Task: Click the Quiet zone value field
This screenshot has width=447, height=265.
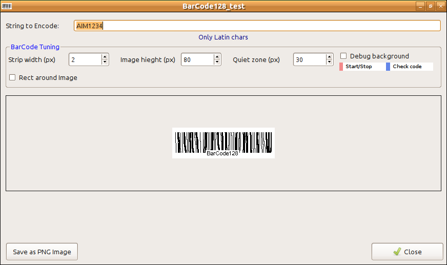Action: pos(310,60)
